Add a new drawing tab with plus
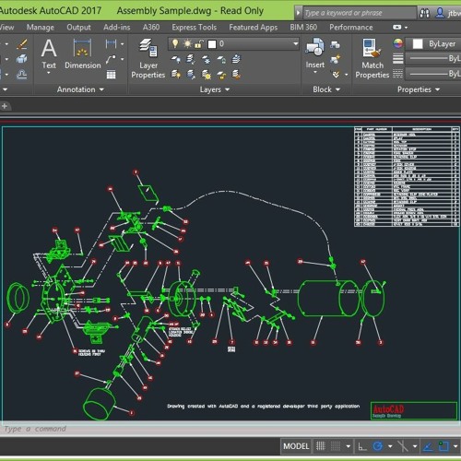 point(5,106)
